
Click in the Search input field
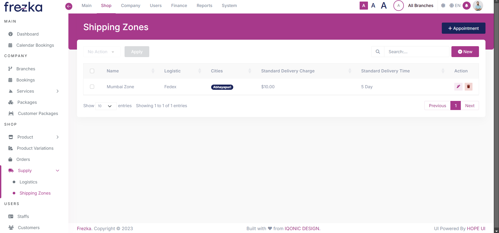pos(417,52)
